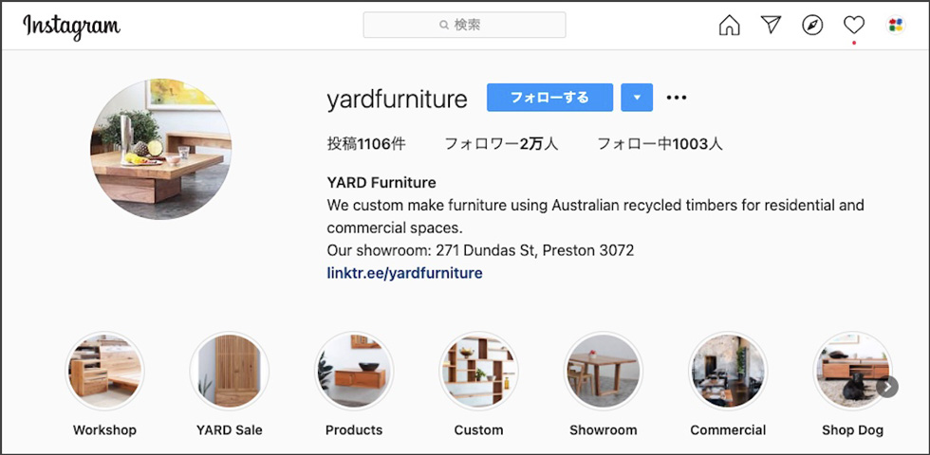Open your profile avatar in header
Screen dimensions: 930x455
pos(896,25)
